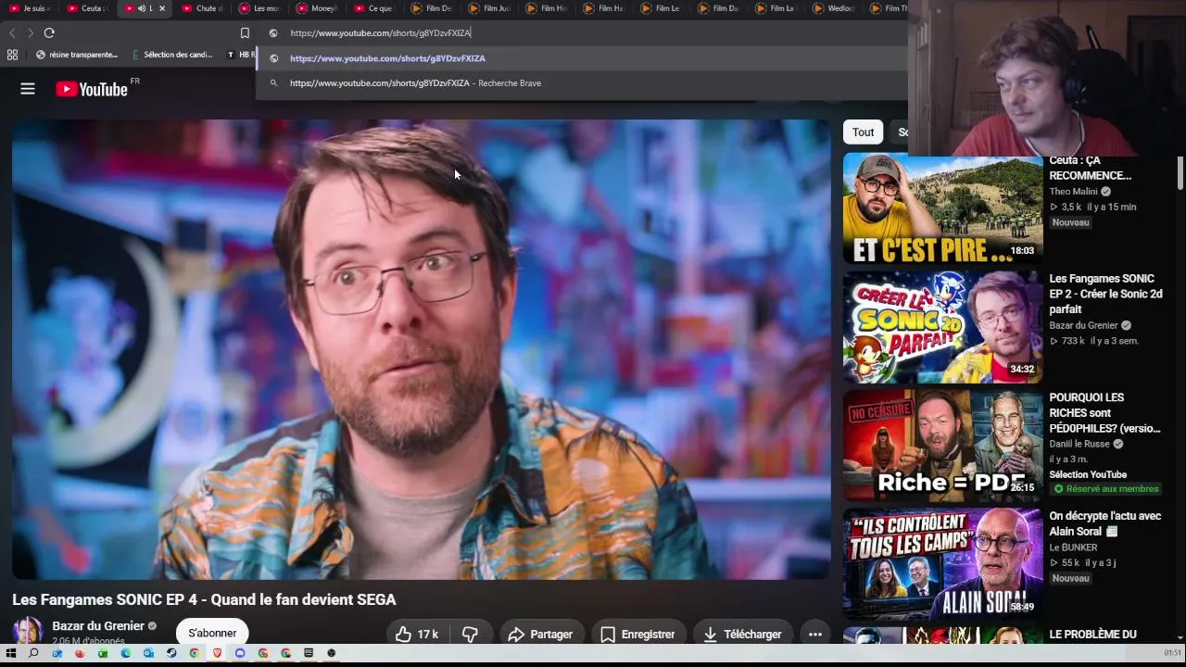Go forward with the browser forward arrow

point(30,33)
